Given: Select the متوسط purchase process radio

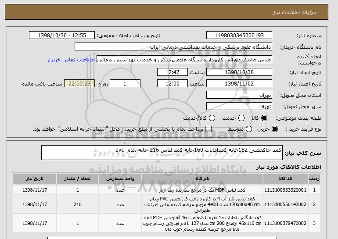Looking at the screenshot, I should pos(249,129).
